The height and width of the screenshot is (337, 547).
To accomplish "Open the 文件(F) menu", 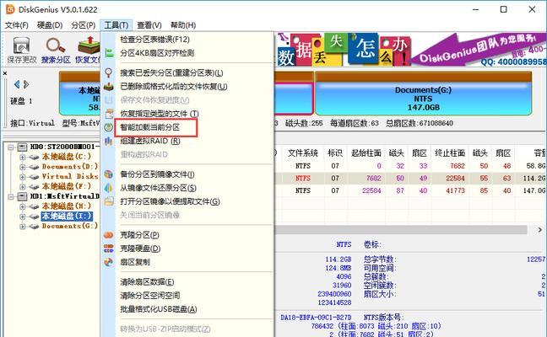I will [x=16, y=25].
